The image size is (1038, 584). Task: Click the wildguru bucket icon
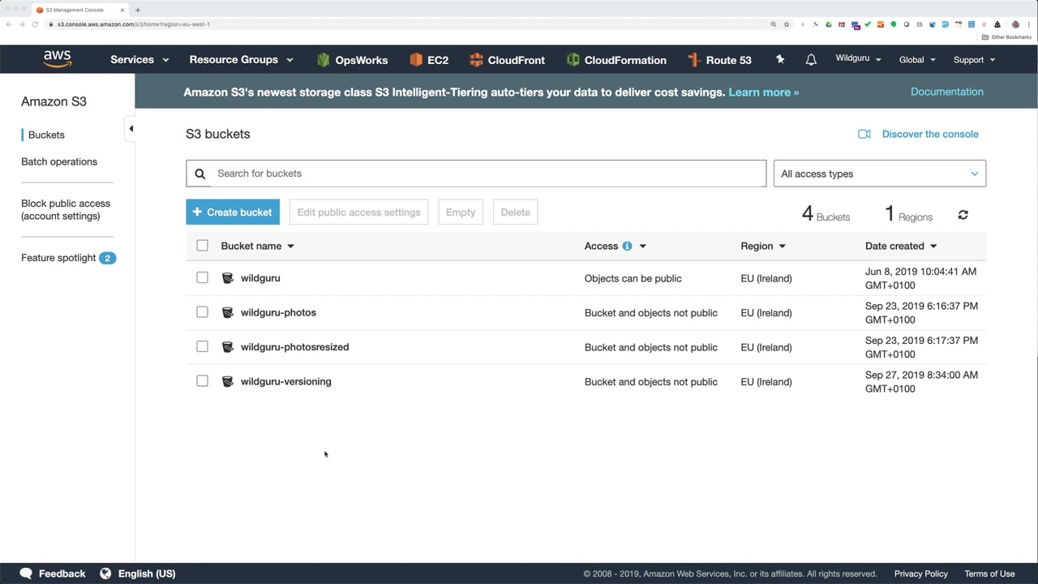click(228, 278)
